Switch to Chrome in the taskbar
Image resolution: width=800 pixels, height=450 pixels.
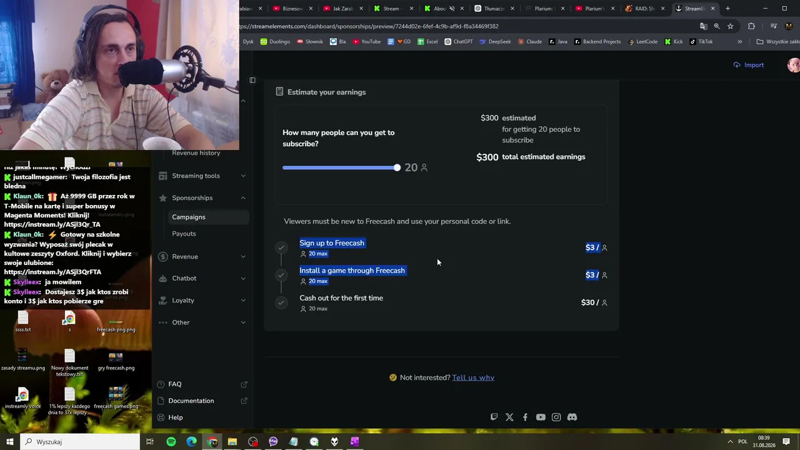coord(212,442)
